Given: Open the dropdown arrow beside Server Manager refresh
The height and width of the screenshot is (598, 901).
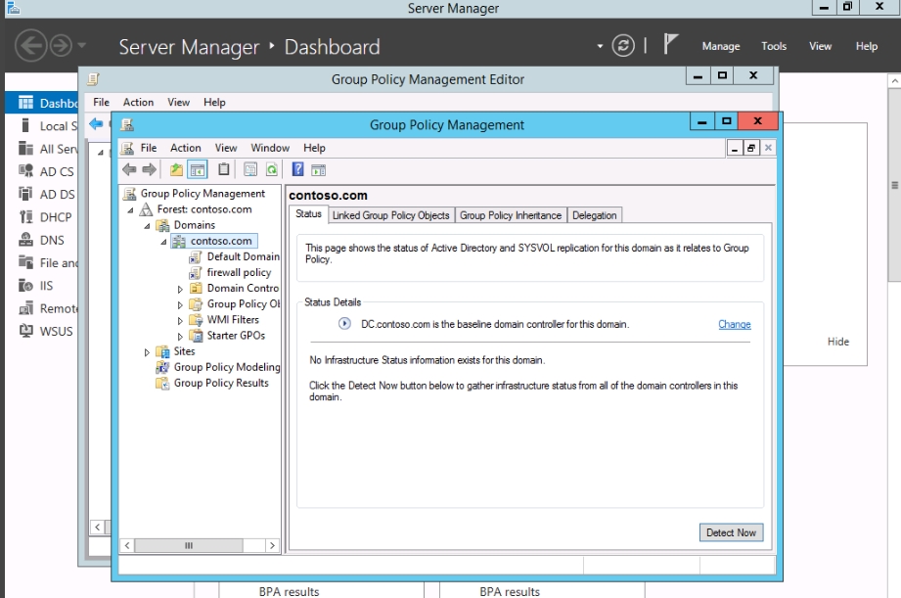Looking at the screenshot, I should 600,46.
